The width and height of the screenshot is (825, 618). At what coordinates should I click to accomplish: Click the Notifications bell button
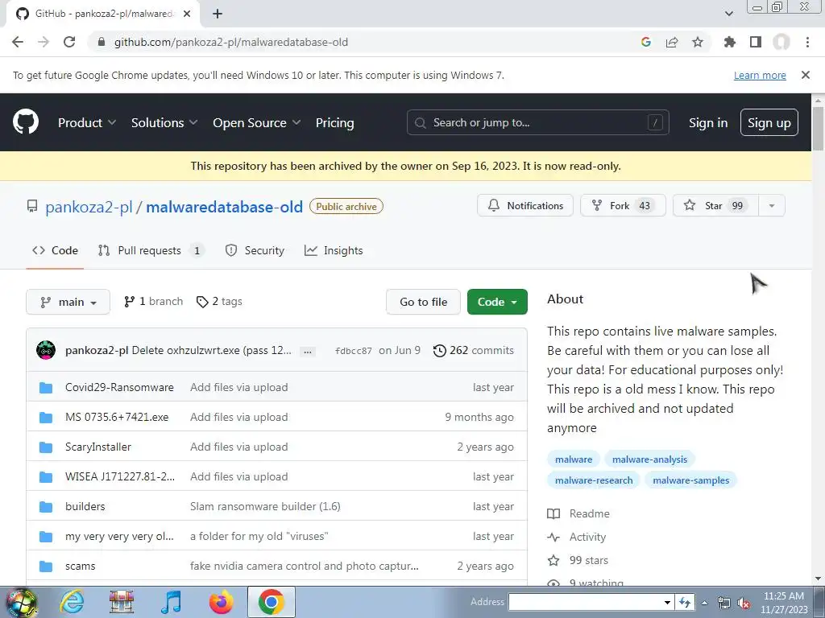point(525,205)
